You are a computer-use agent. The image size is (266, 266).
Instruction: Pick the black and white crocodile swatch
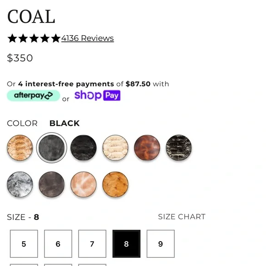click(179, 148)
